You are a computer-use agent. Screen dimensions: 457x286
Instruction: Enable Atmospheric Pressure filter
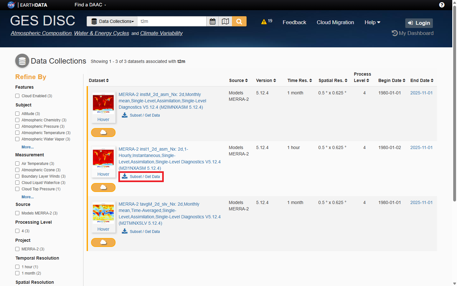[x=17, y=126]
